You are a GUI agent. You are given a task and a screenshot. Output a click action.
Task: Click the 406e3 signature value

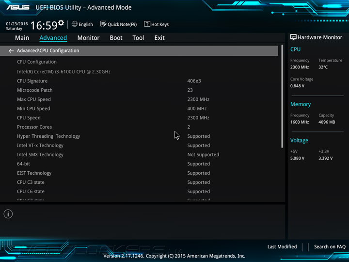(194, 81)
